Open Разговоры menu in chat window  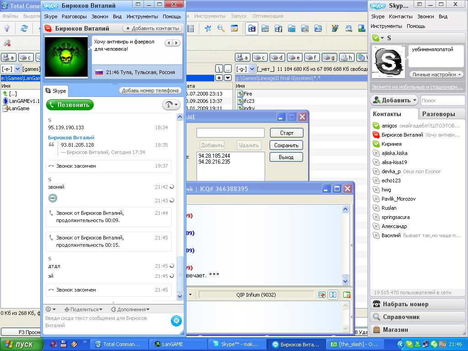click(x=74, y=16)
